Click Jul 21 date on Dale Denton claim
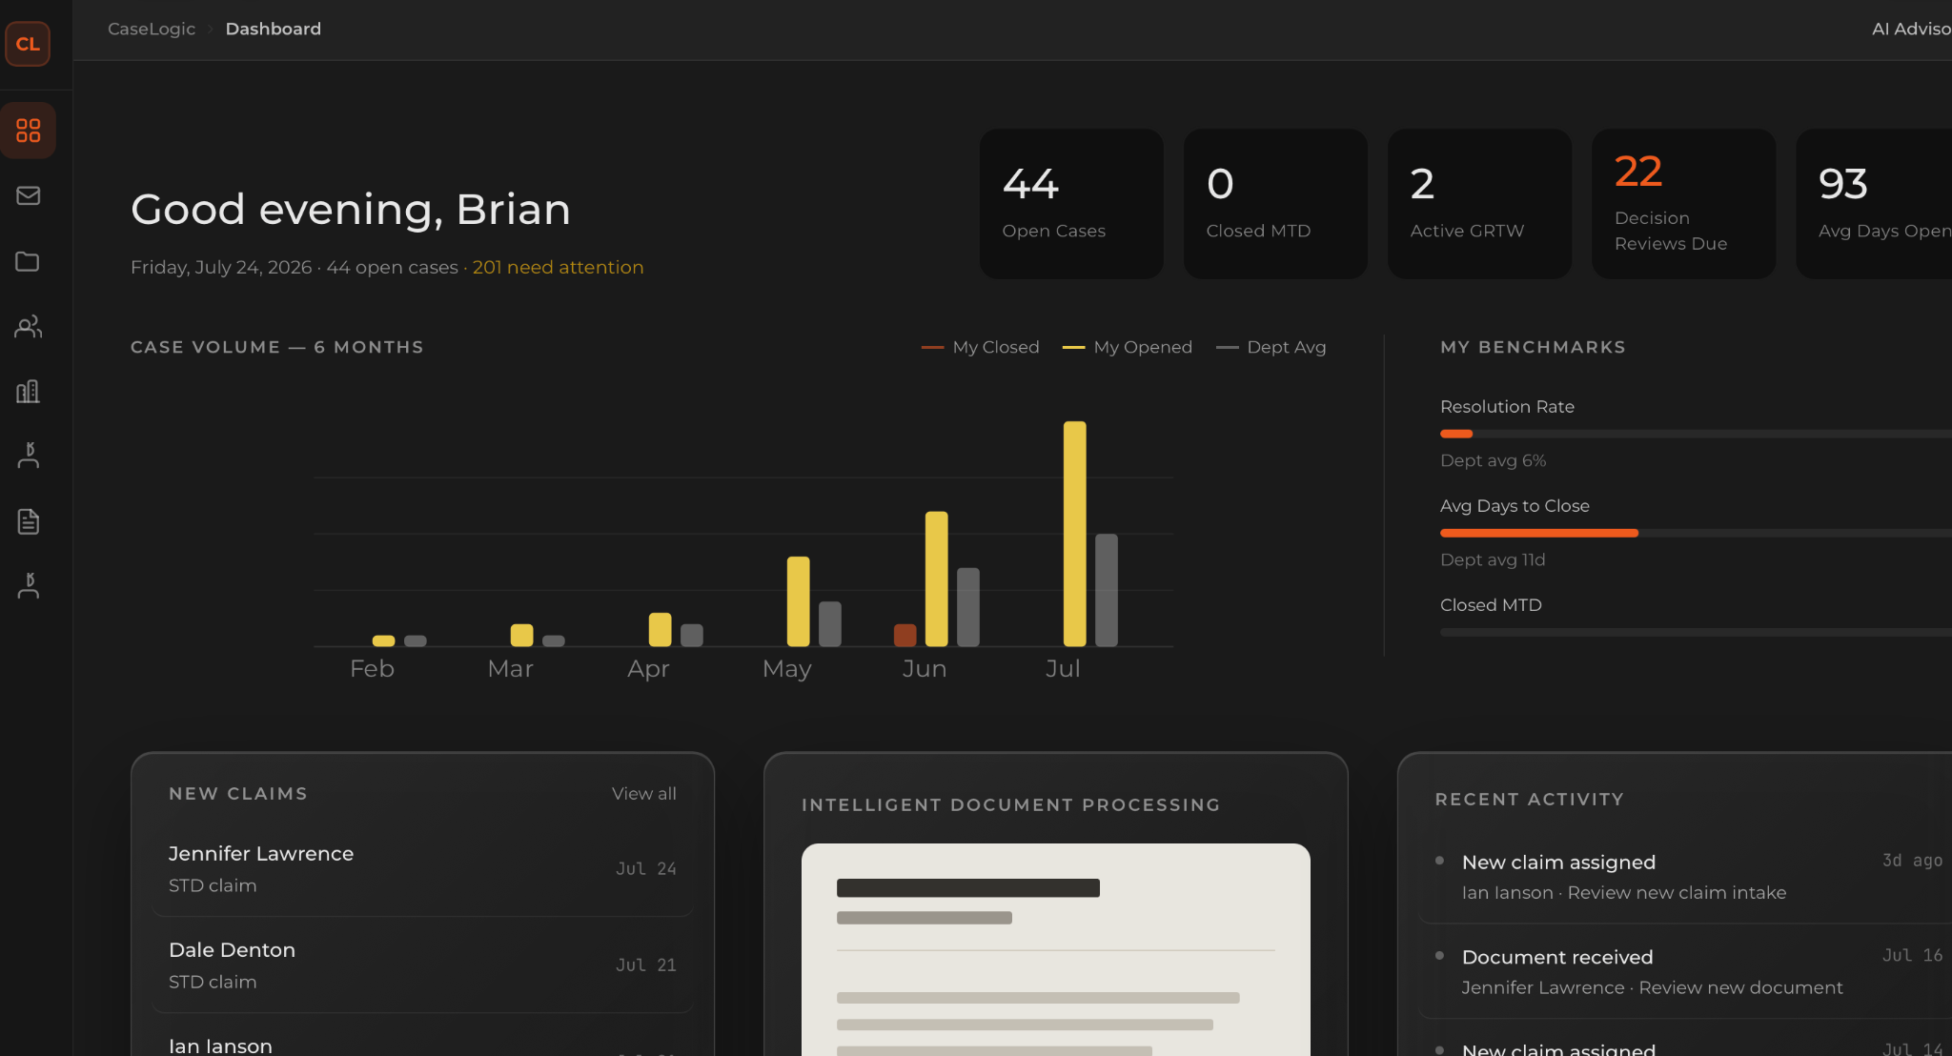 click(x=646, y=965)
